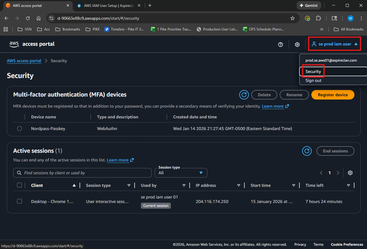The image size is (367, 249).
Task: Show more bookmarks chevron
Action: pyautogui.click(x=322, y=29)
